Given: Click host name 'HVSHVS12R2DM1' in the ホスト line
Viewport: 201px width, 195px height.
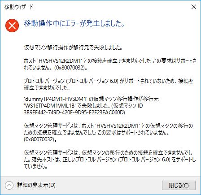Looking at the screenshot, I should tap(59, 61).
